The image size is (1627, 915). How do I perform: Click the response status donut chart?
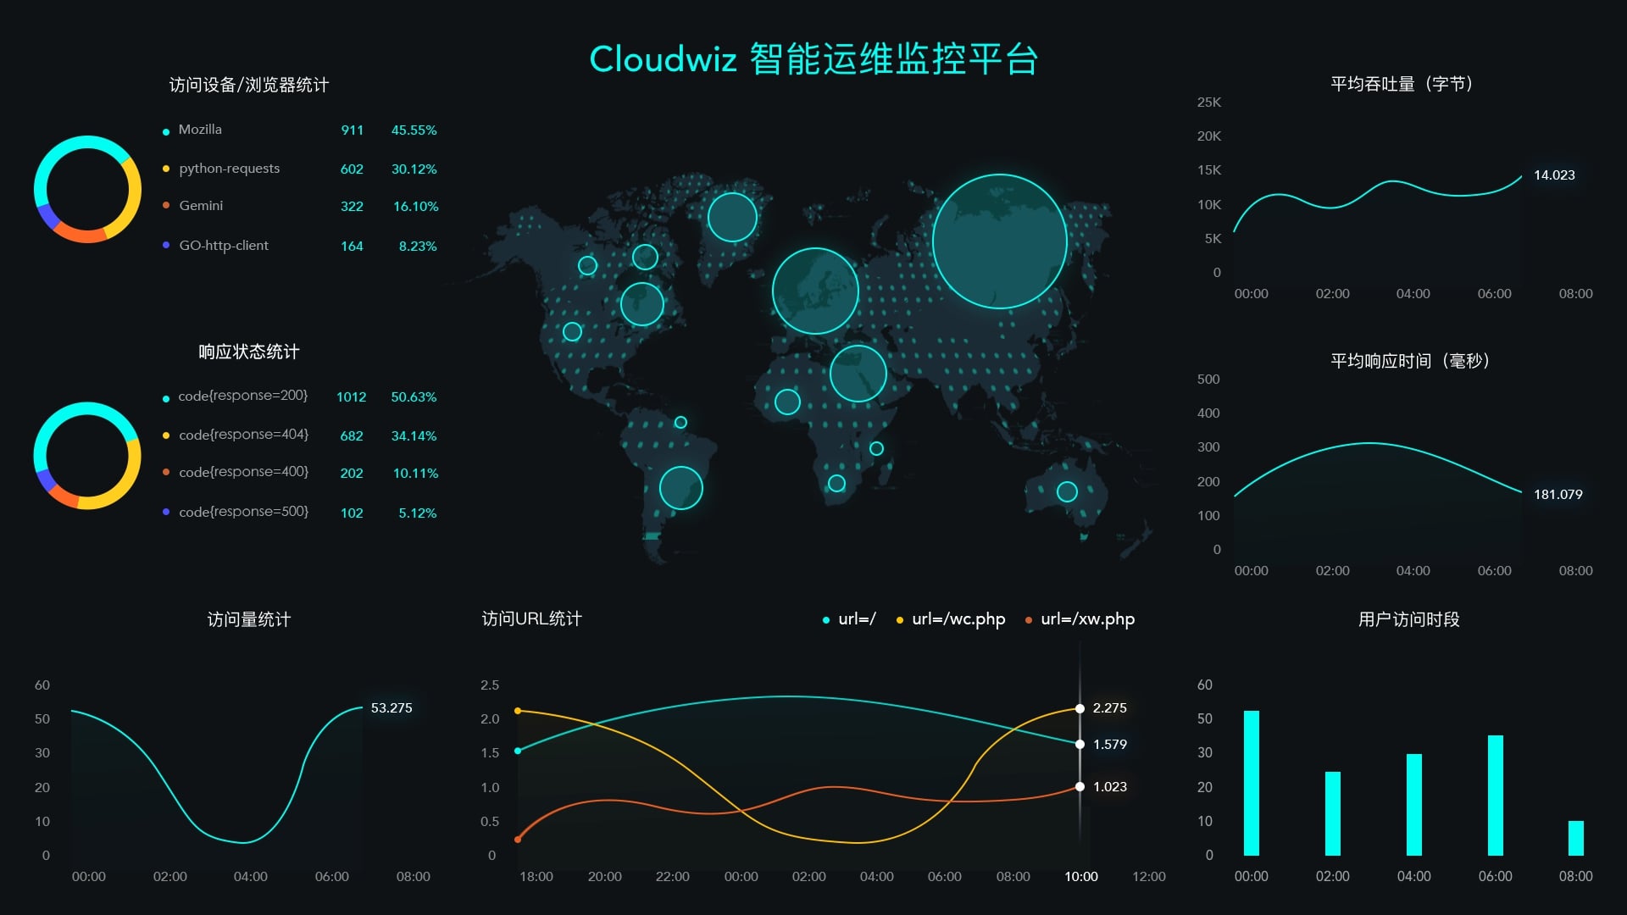pos(87,456)
